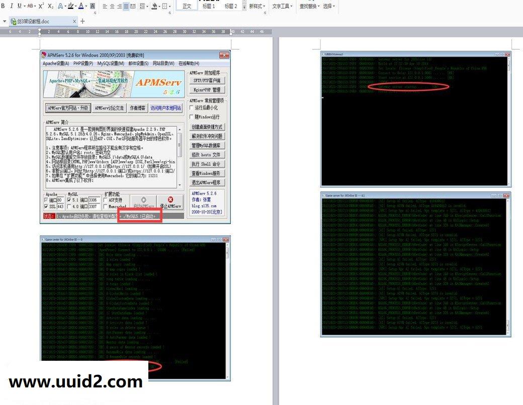Toggle the ASP支持 checkbox
This screenshot has height=405, width=523.
(x=105, y=199)
